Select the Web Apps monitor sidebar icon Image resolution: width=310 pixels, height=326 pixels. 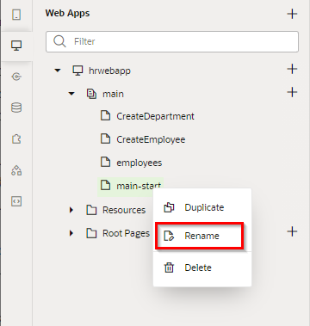(x=16, y=46)
